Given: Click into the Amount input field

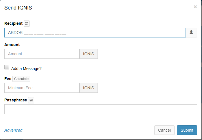Looking at the screenshot, I should click(x=42, y=54).
